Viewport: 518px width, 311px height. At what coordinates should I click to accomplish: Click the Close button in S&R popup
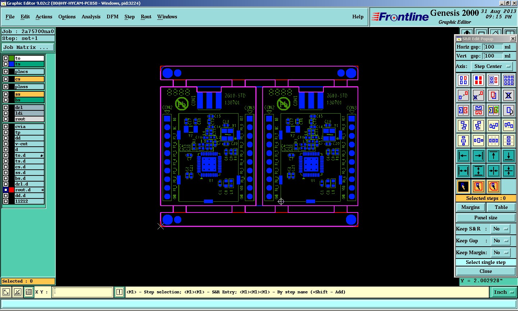486,271
